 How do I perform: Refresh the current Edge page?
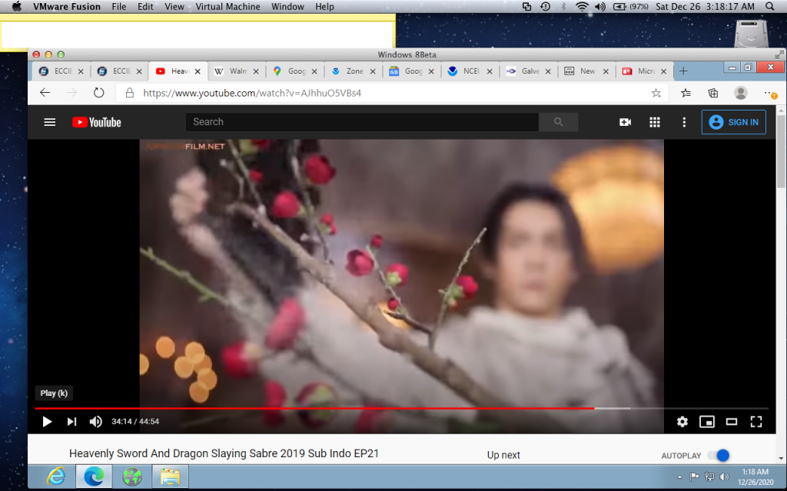point(99,93)
